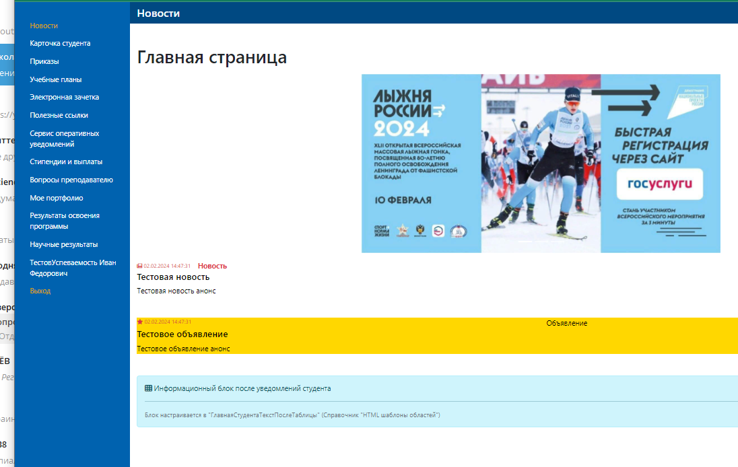Open Карточка студента in the sidebar
The width and height of the screenshot is (738, 467).
click(60, 43)
